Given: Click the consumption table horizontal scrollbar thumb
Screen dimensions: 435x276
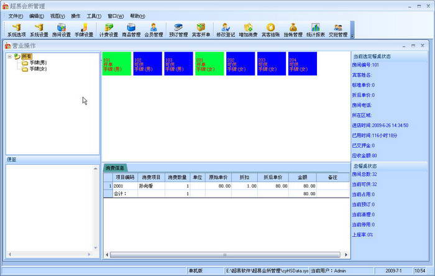Looking at the screenshot, I should [x=225, y=255].
